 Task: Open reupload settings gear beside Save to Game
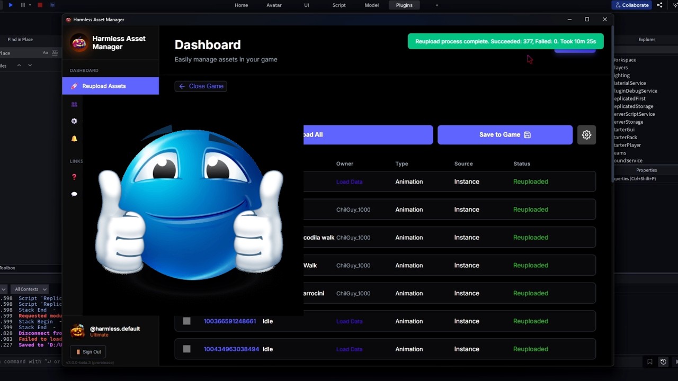pos(586,135)
